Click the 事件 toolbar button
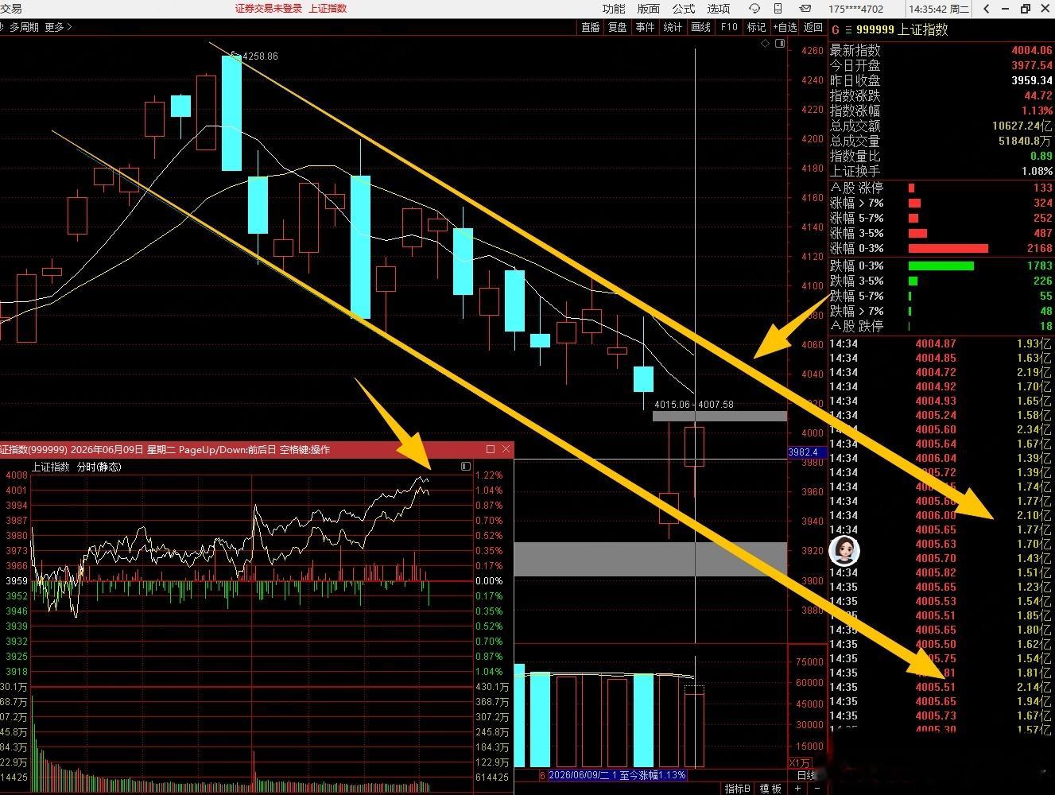Viewport: 1055px width, 795px height. (646, 27)
